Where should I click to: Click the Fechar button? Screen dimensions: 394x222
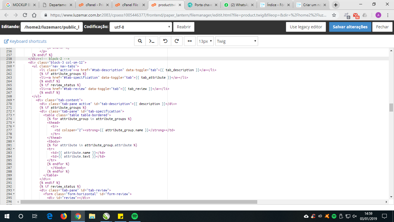coord(382,27)
